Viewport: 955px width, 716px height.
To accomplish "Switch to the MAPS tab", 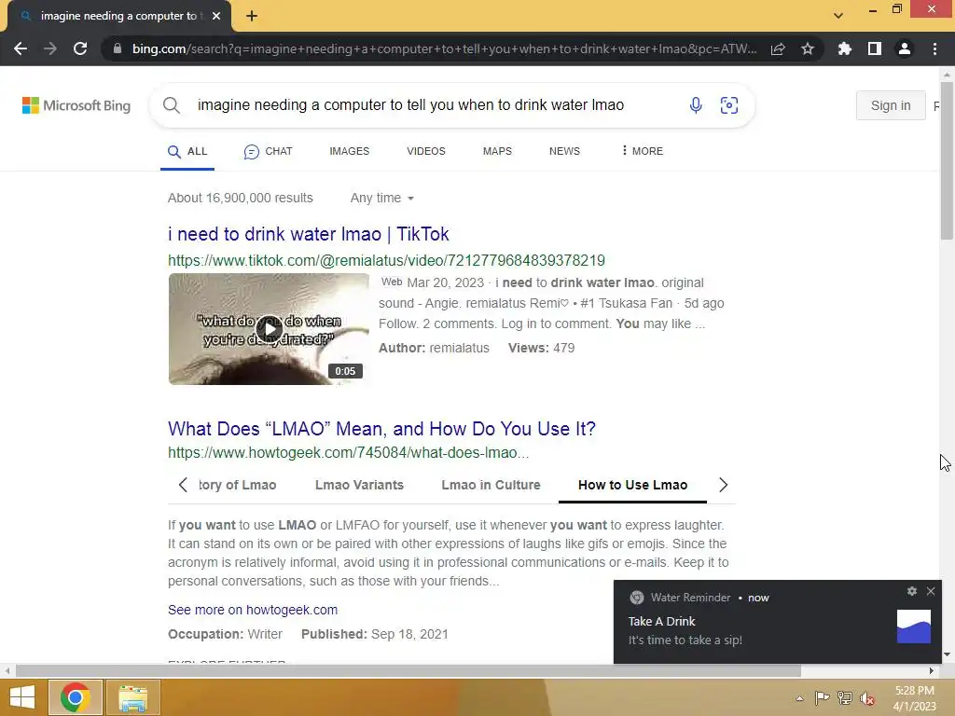I will pyautogui.click(x=497, y=151).
